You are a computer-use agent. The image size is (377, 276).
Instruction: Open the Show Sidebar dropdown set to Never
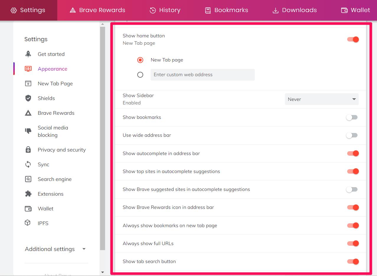click(321, 99)
